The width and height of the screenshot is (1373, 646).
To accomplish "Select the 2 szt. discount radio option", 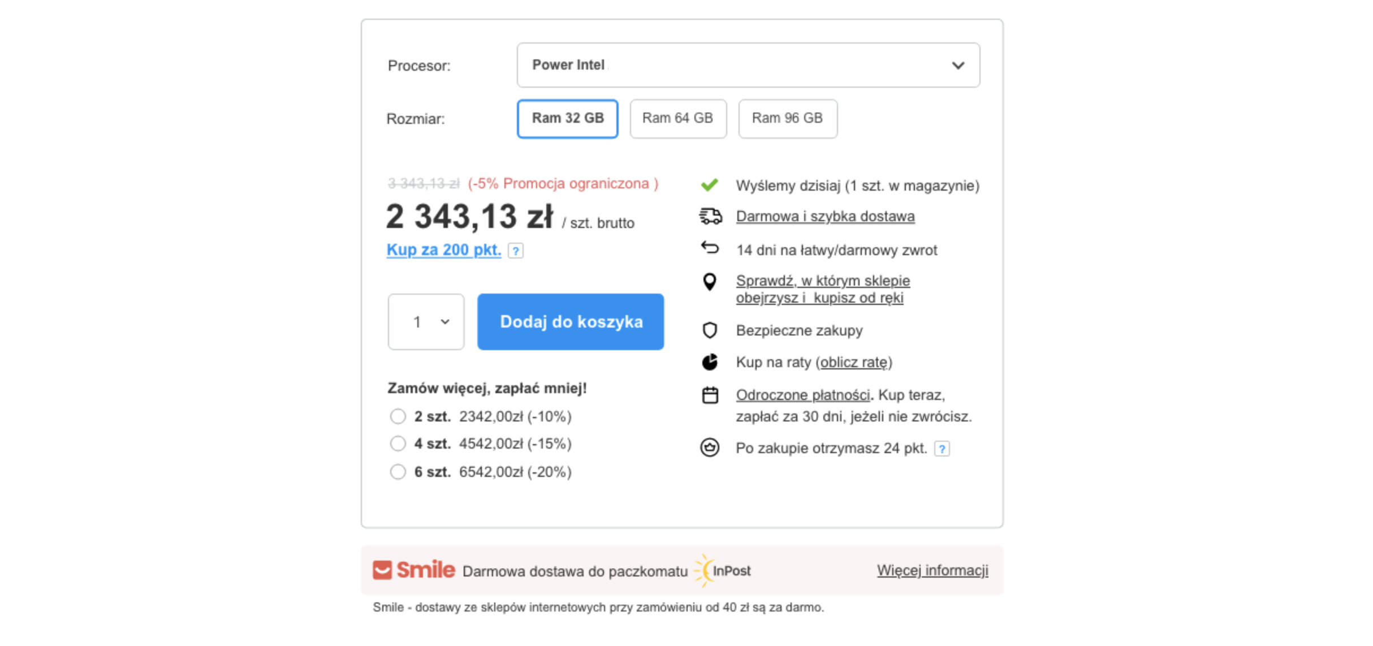I will tap(398, 416).
